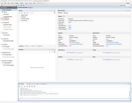Clear Tcl Console with the trash icon
The height and width of the screenshot is (103, 132).
(35, 86)
